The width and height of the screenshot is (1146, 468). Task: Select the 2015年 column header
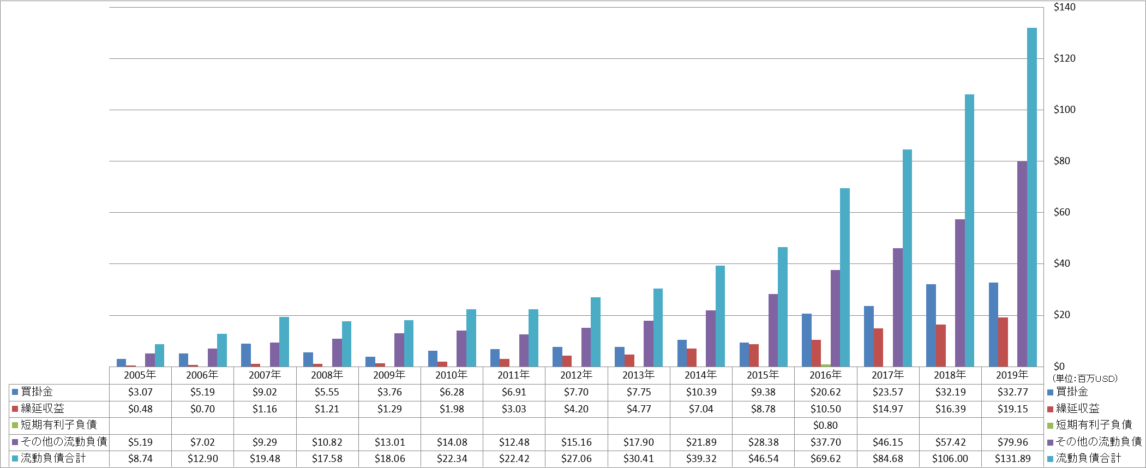click(763, 375)
